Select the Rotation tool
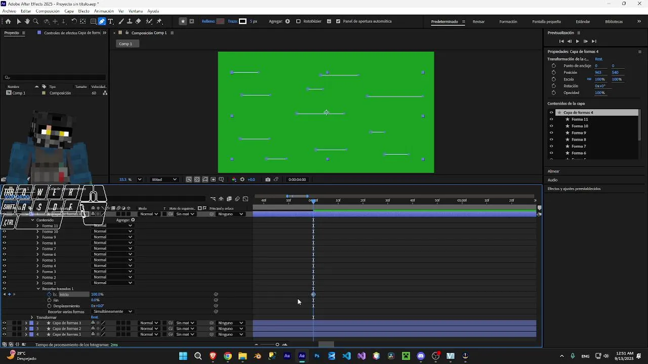Screen dimensions: 648x364 74,21
